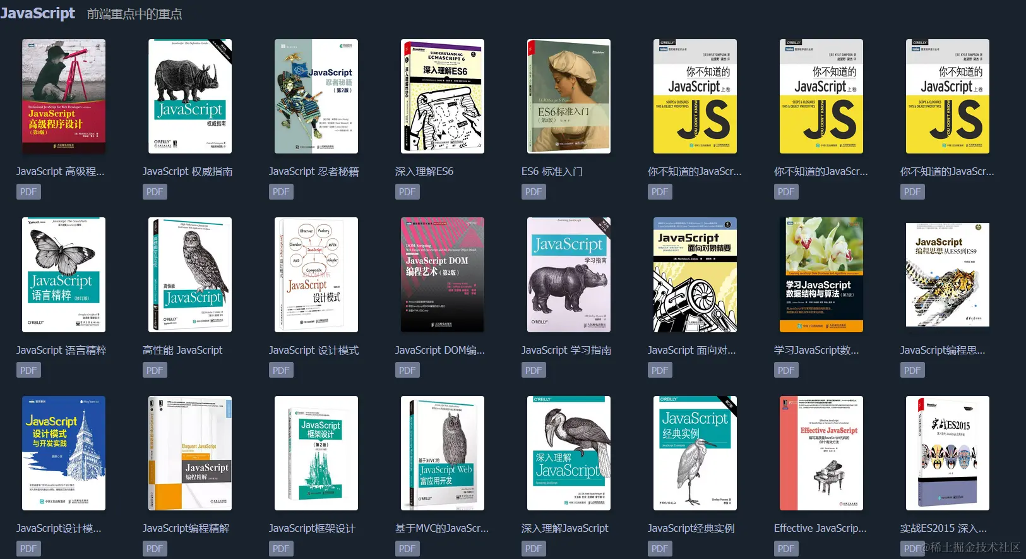1026x559 pixels.
Task: Open the JavaScript框架设计 green cover
Action: [316, 453]
